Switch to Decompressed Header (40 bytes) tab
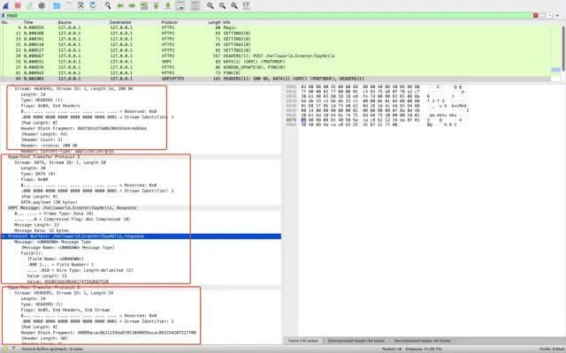Screen dimensions: 566x353 [422, 341]
